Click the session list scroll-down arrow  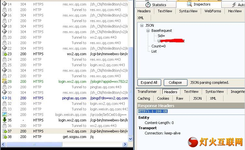[x=130, y=139]
